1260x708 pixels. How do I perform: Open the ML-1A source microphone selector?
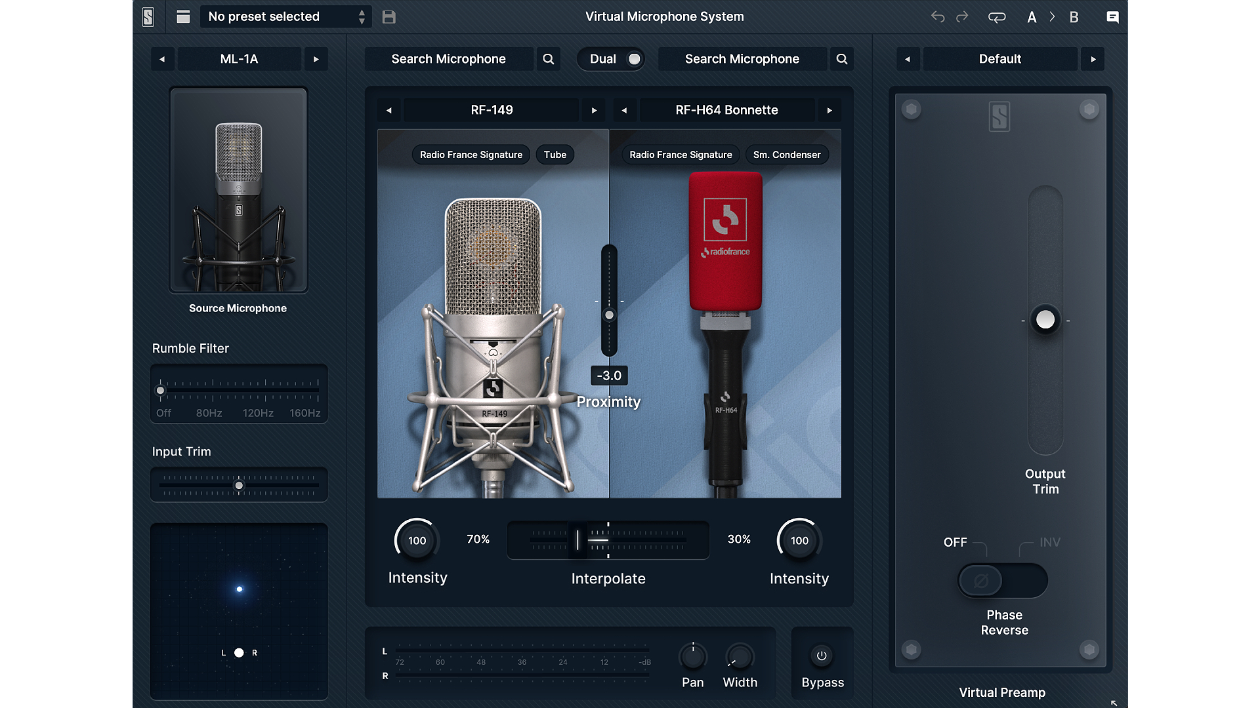240,59
